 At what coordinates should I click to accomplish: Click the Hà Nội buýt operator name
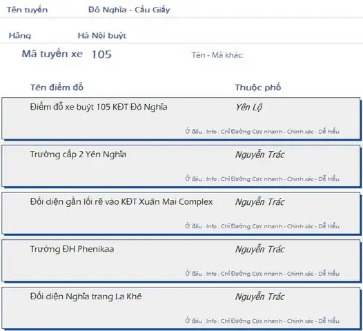pyautogui.click(x=102, y=36)
